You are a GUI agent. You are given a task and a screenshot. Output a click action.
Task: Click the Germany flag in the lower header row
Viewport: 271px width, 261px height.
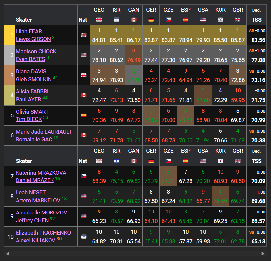[x=151, y=161]
